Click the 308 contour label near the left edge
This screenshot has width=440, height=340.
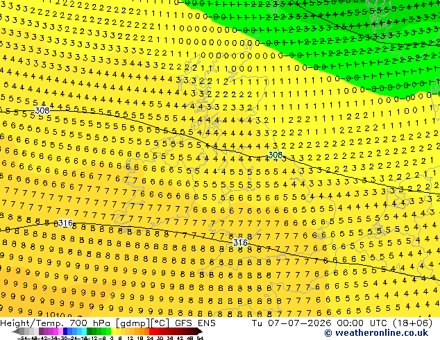click(42, 110)
